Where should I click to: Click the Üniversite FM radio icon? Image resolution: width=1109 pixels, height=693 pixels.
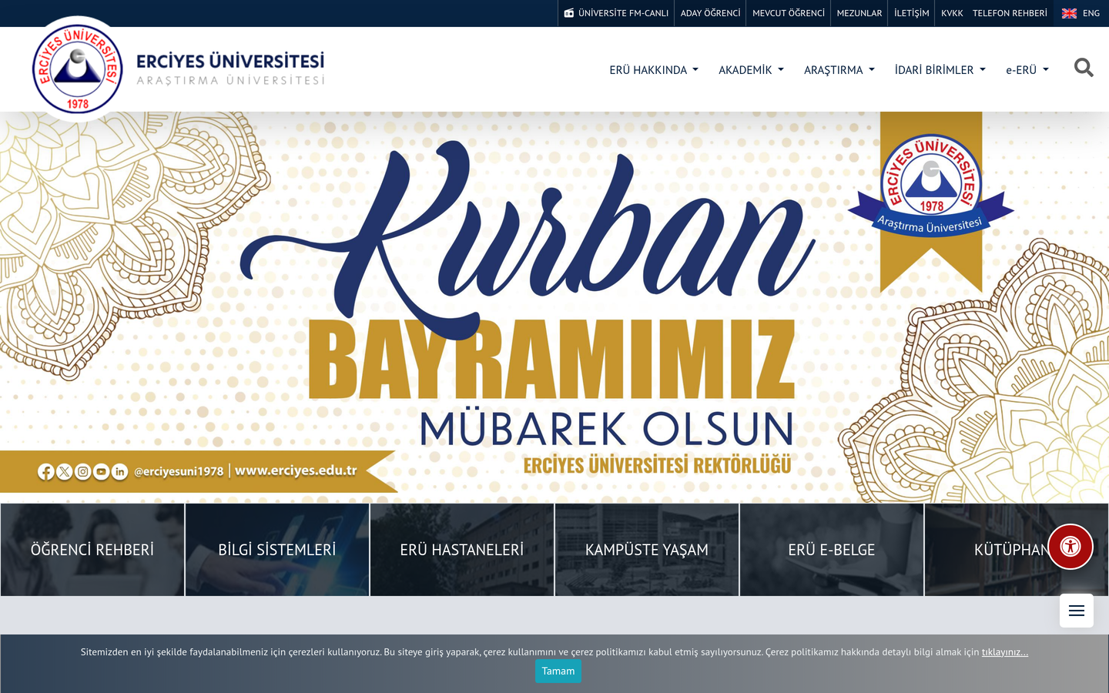point(569,13)
